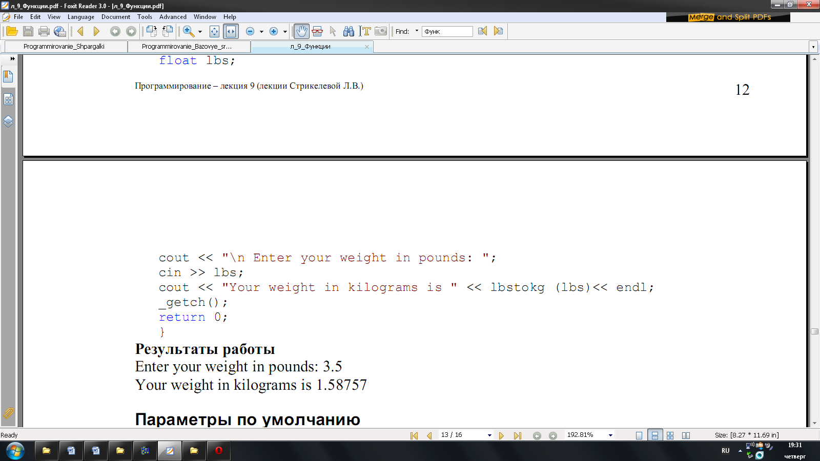Email the document via globe-envelope icon
The width and height of the screenshot is (820, 461).
(60, 31)
